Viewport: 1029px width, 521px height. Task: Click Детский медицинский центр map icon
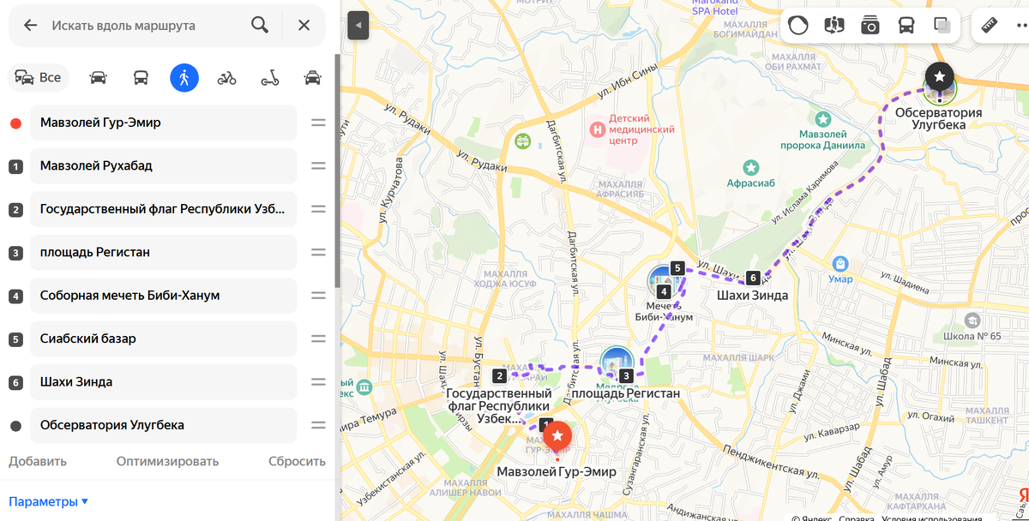click(x=598, y=129)
